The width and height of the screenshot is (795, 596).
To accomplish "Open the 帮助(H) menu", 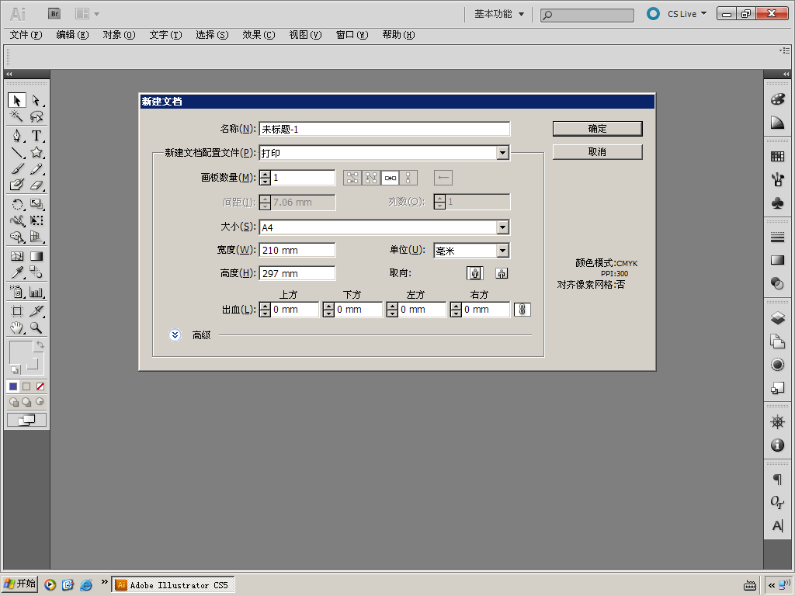I will 398,35.
